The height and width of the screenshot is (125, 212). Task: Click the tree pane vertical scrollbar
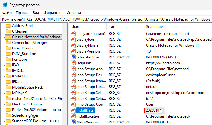pos(64,74)
